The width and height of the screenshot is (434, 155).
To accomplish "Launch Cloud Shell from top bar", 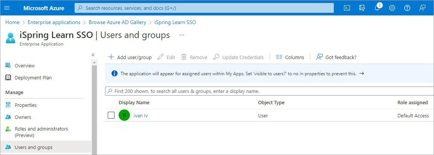I will coord(347,8).
